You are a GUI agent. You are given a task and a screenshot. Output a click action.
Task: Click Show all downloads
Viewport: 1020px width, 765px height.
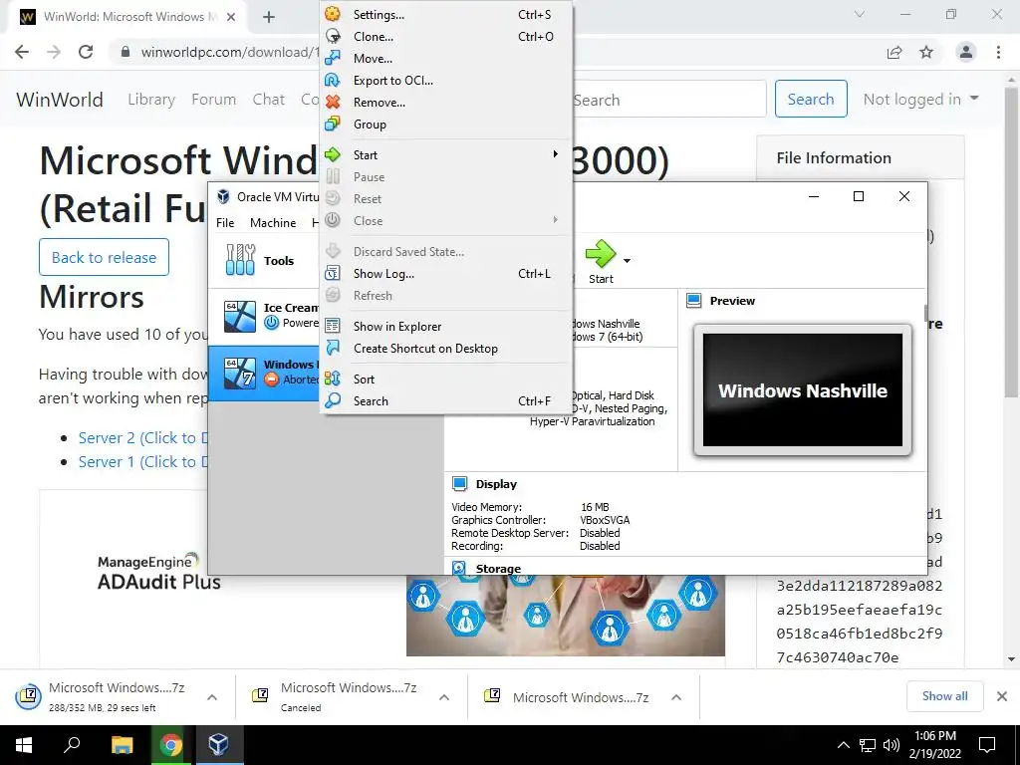click(x=944, y=696)
